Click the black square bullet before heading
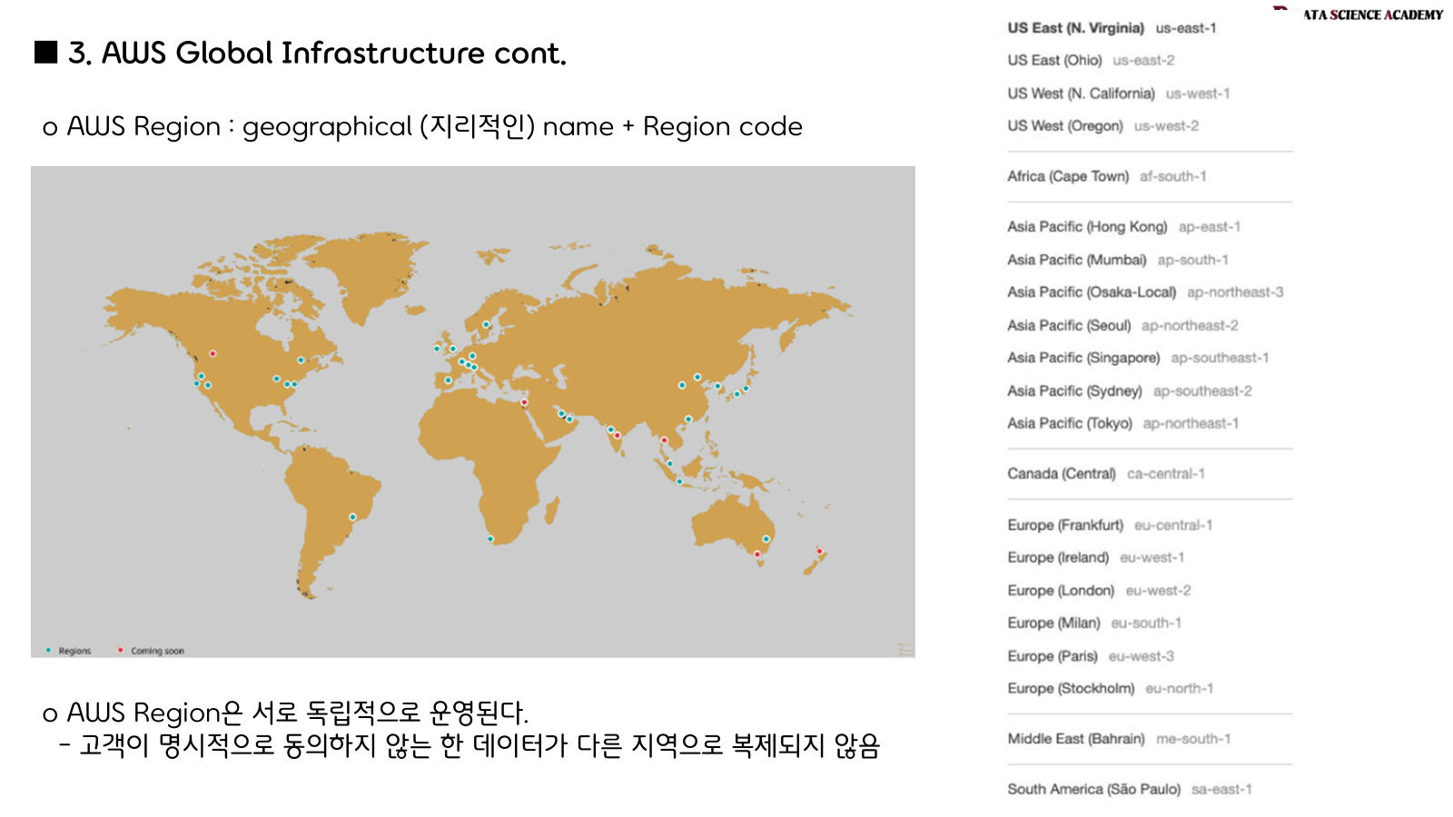Screen dimensions: 1453x817 point(46,53)
